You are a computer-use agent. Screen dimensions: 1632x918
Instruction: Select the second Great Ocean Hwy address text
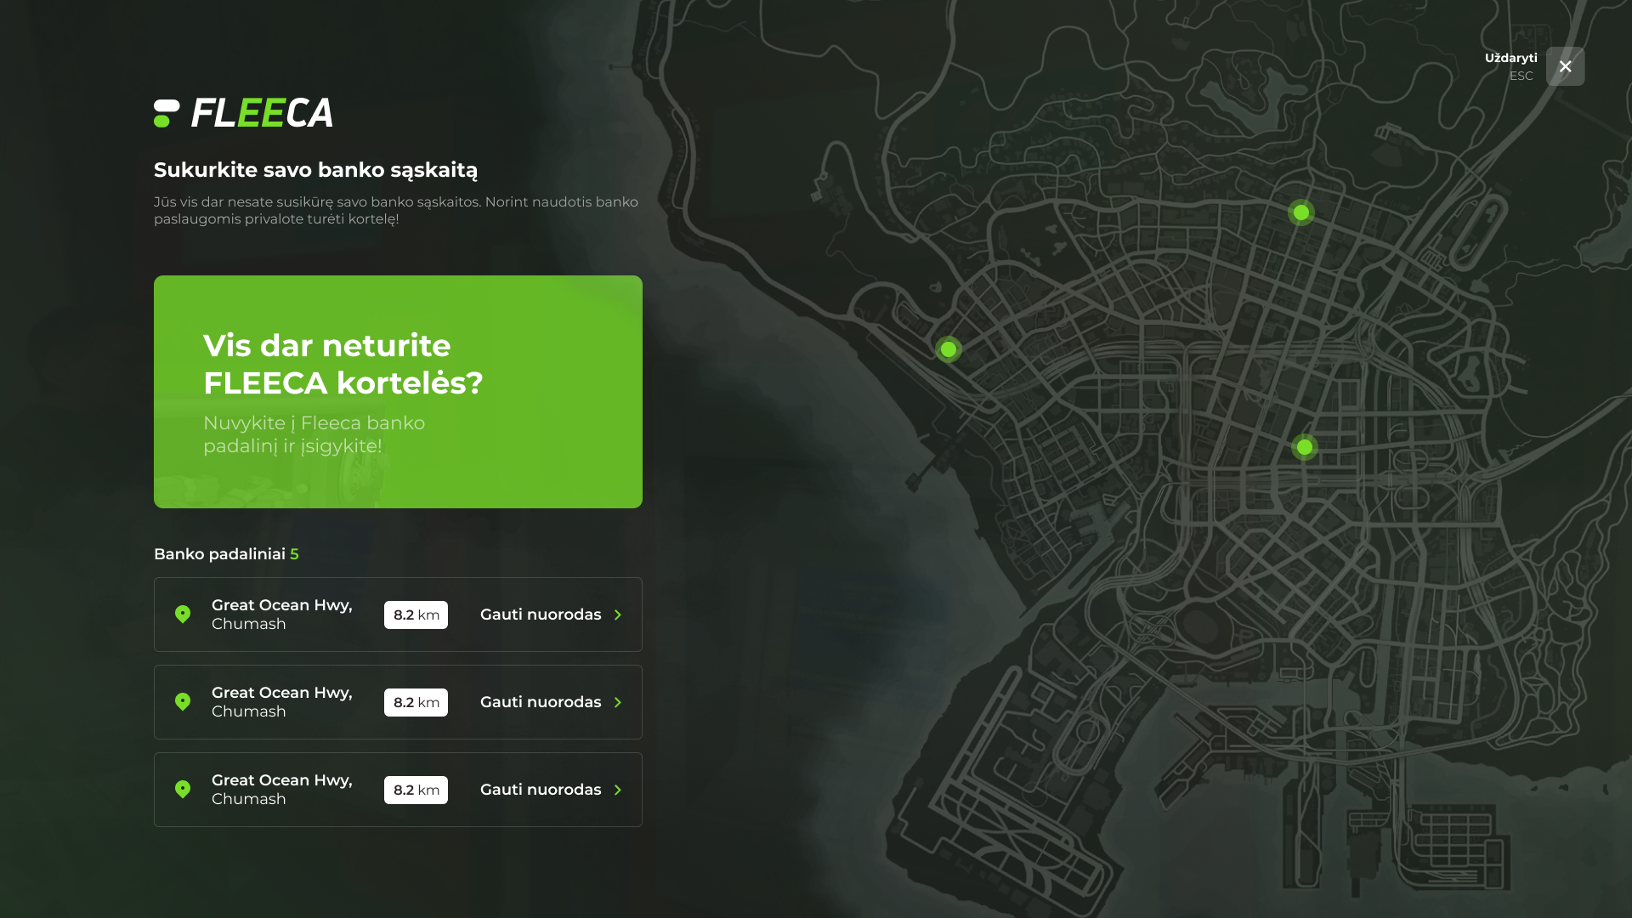[x=281, y=702]
